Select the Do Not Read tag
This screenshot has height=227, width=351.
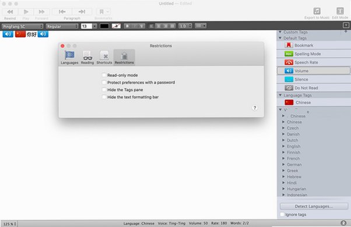314,88
